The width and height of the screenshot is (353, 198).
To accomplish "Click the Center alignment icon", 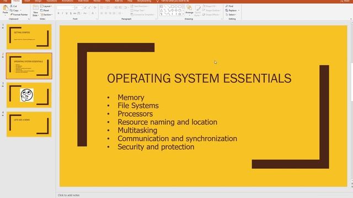I will 106,13.
